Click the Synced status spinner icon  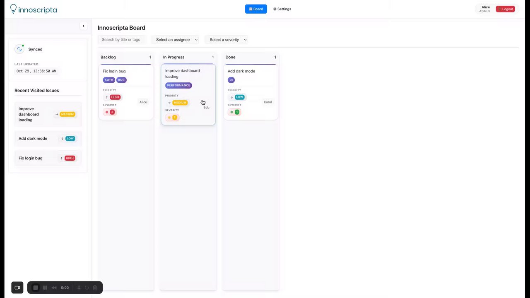[x=19, y=49]
